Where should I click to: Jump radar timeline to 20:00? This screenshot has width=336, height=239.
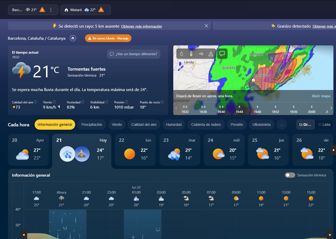pyautogui.click(x=311, y=109)
